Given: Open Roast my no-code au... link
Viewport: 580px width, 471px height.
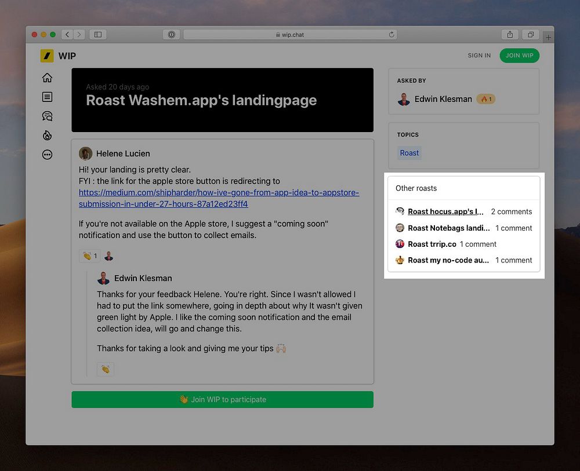Looking at the screenshot, I should click(x=448, y=260).
